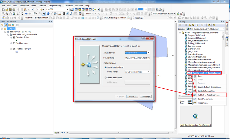This screenshot has width=230, height=139.
Task: Open the ArcToolbox side tab
Action: click(x=227, y=28)
